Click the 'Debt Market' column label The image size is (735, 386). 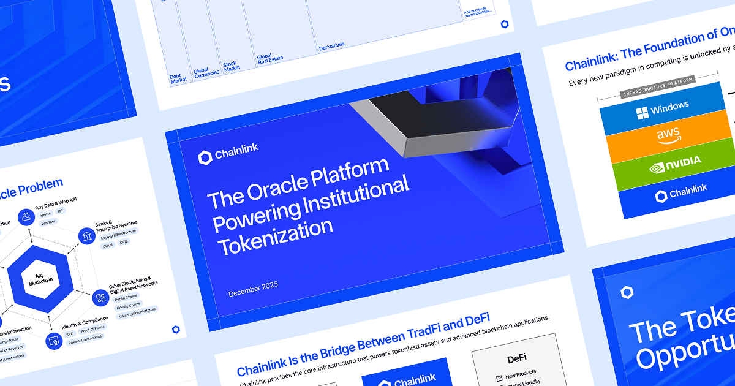tap(178, 78)
